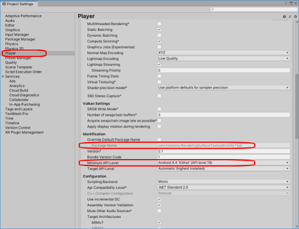This screenshot has height=229, width=299.
Task: Open Timeline settings category
Action: [x=12, y=123]
